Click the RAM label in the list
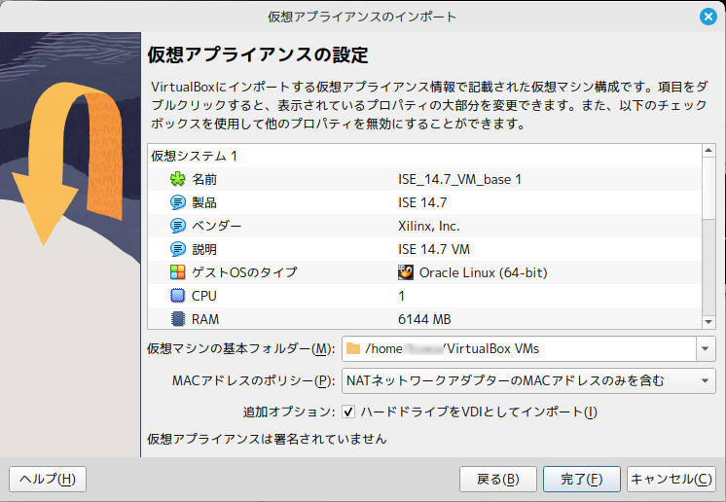This screenshot has height=502, width=726. pos(205,319)
